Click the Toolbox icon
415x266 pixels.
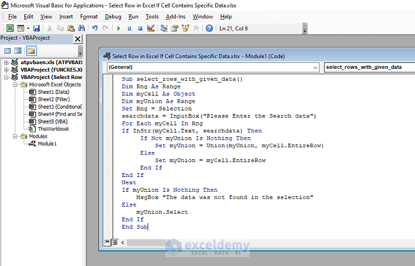click(x=196, y=28)
